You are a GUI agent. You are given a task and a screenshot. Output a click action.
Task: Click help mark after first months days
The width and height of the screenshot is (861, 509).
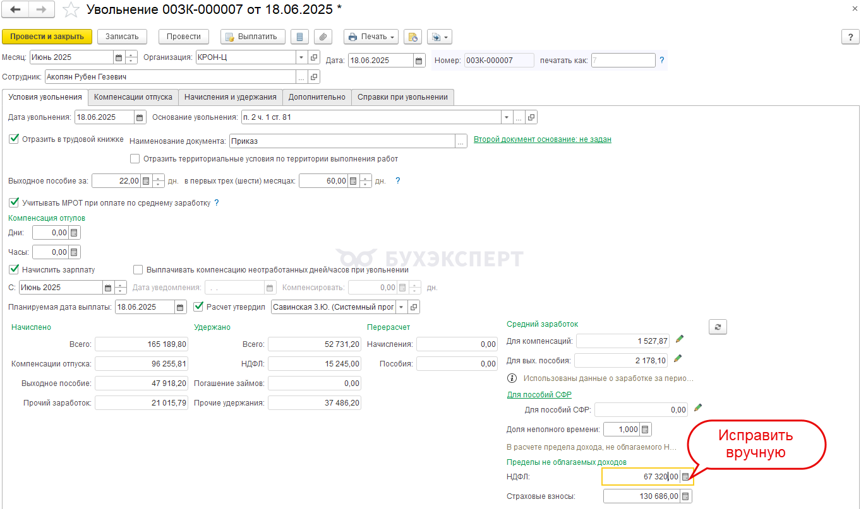coord(398,181)
